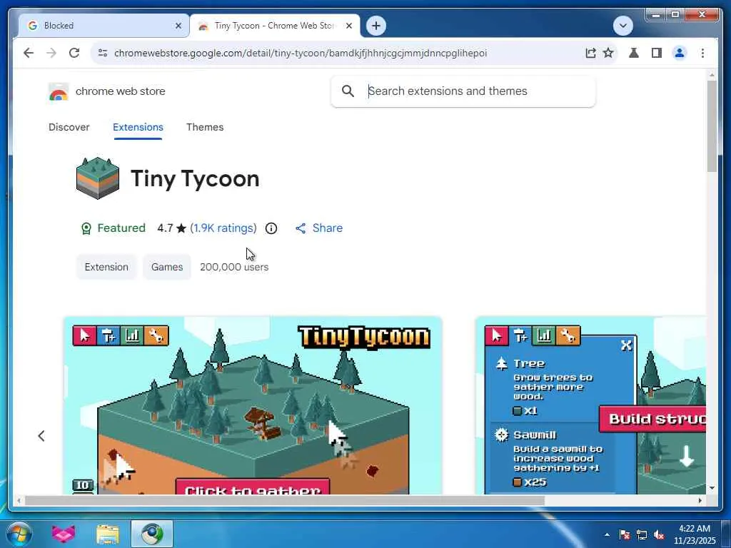Viewport: 731px width, 548px height.
Task: Click the address bar URL
Action: tap(301, 53)
